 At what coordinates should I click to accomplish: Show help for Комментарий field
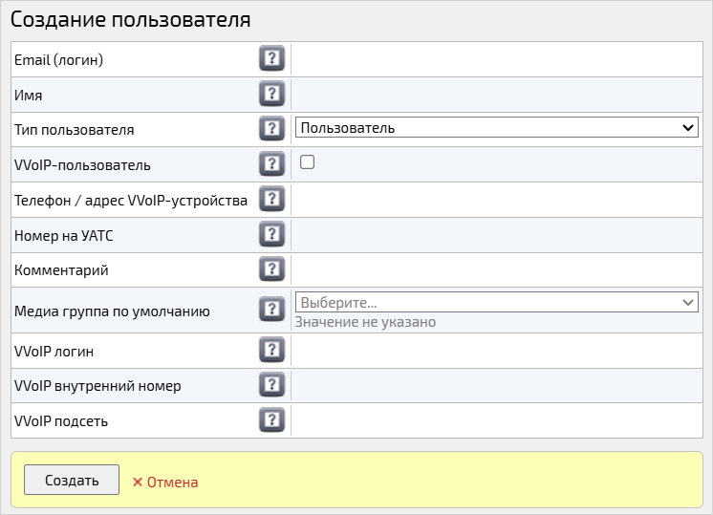tap(272, 269)
